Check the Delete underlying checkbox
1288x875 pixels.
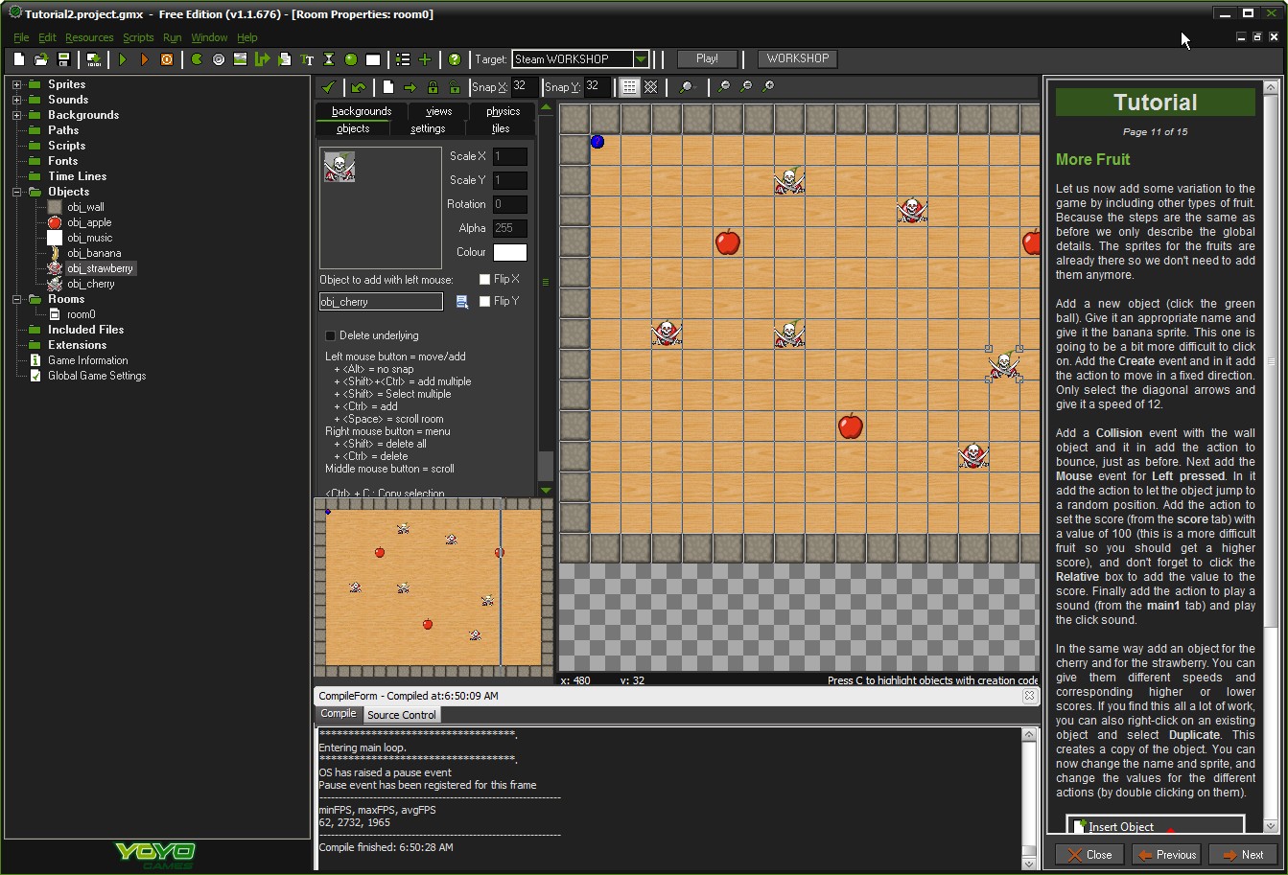(330, 336)
